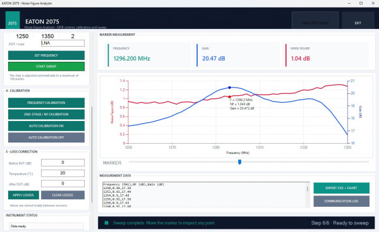Click the CLEAR LOSSES button
Image resolution: width=379 pixels, height=232 pixels.
pyautogui.click(x=63, y=195)
